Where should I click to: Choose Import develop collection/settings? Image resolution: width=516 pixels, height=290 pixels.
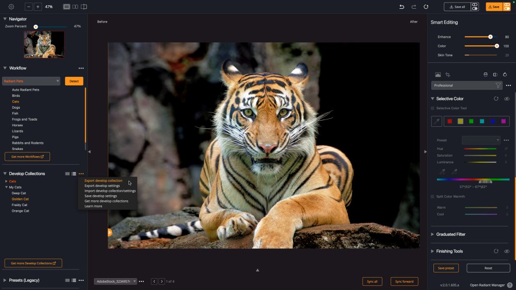point(110,191)
